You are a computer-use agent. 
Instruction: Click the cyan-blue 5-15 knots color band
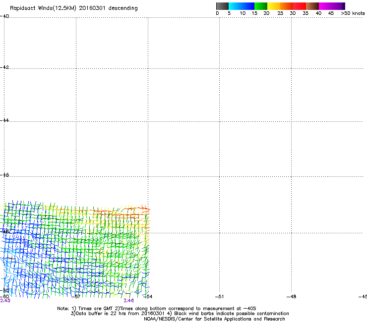pos(242,6)
